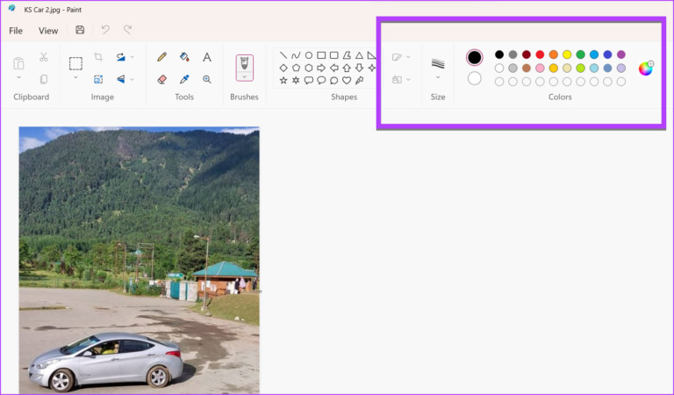Click the Crop tool

[98, 57]
